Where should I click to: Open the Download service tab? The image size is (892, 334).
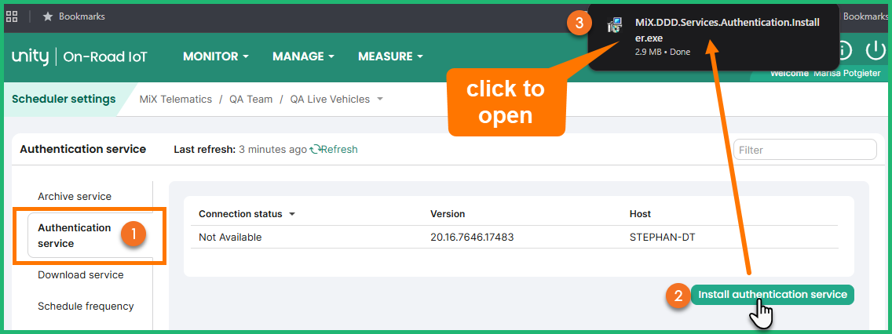click(81, 275)
